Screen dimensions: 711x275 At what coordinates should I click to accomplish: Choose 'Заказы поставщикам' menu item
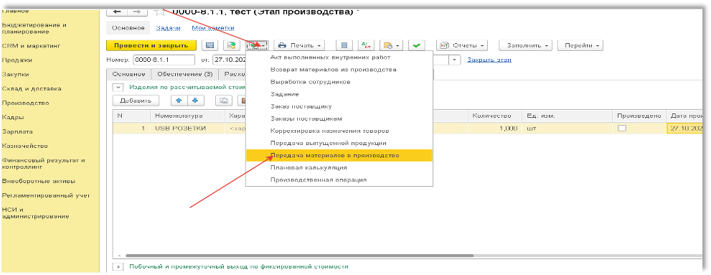point(339,118)
